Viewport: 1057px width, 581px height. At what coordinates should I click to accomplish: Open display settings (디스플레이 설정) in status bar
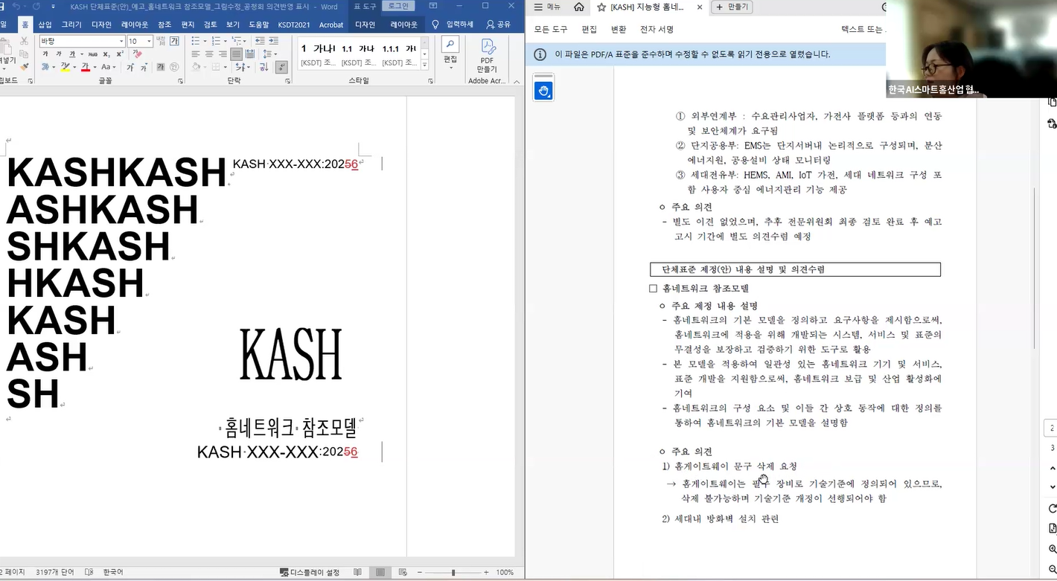[310, 572]
